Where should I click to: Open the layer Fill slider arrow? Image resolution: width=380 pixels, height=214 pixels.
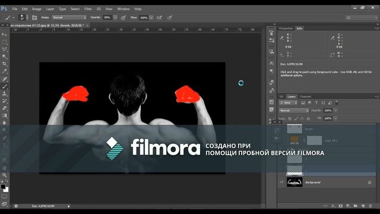point(335,118)
